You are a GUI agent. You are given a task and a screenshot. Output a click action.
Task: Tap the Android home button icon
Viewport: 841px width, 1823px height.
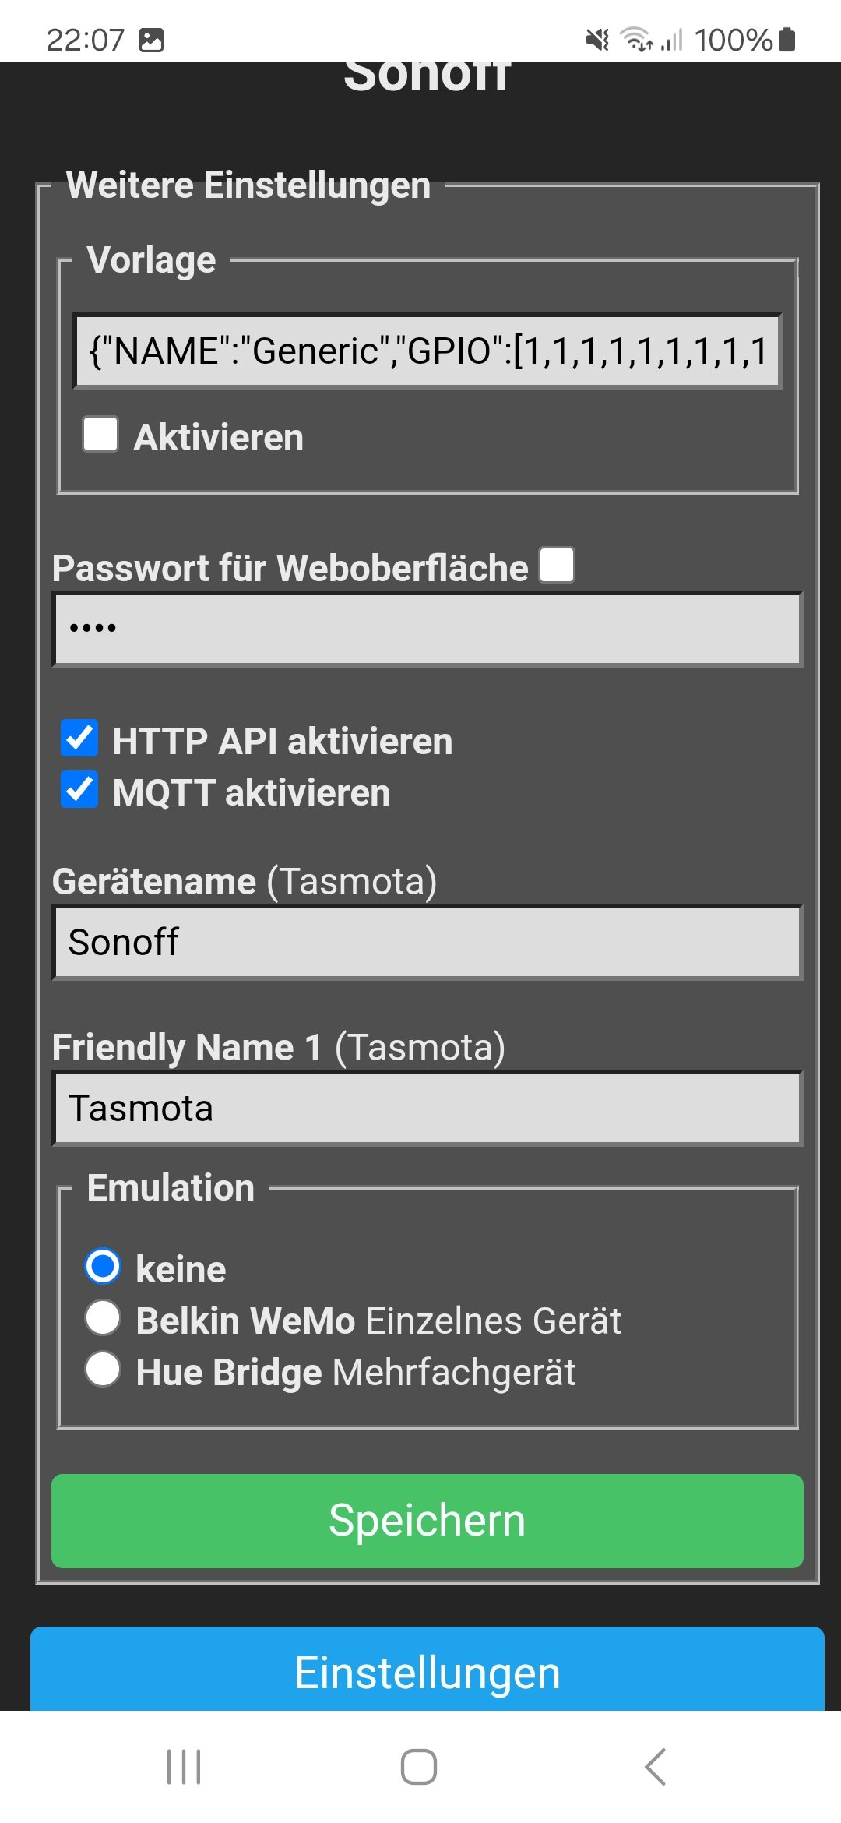tap(419, 1767)
